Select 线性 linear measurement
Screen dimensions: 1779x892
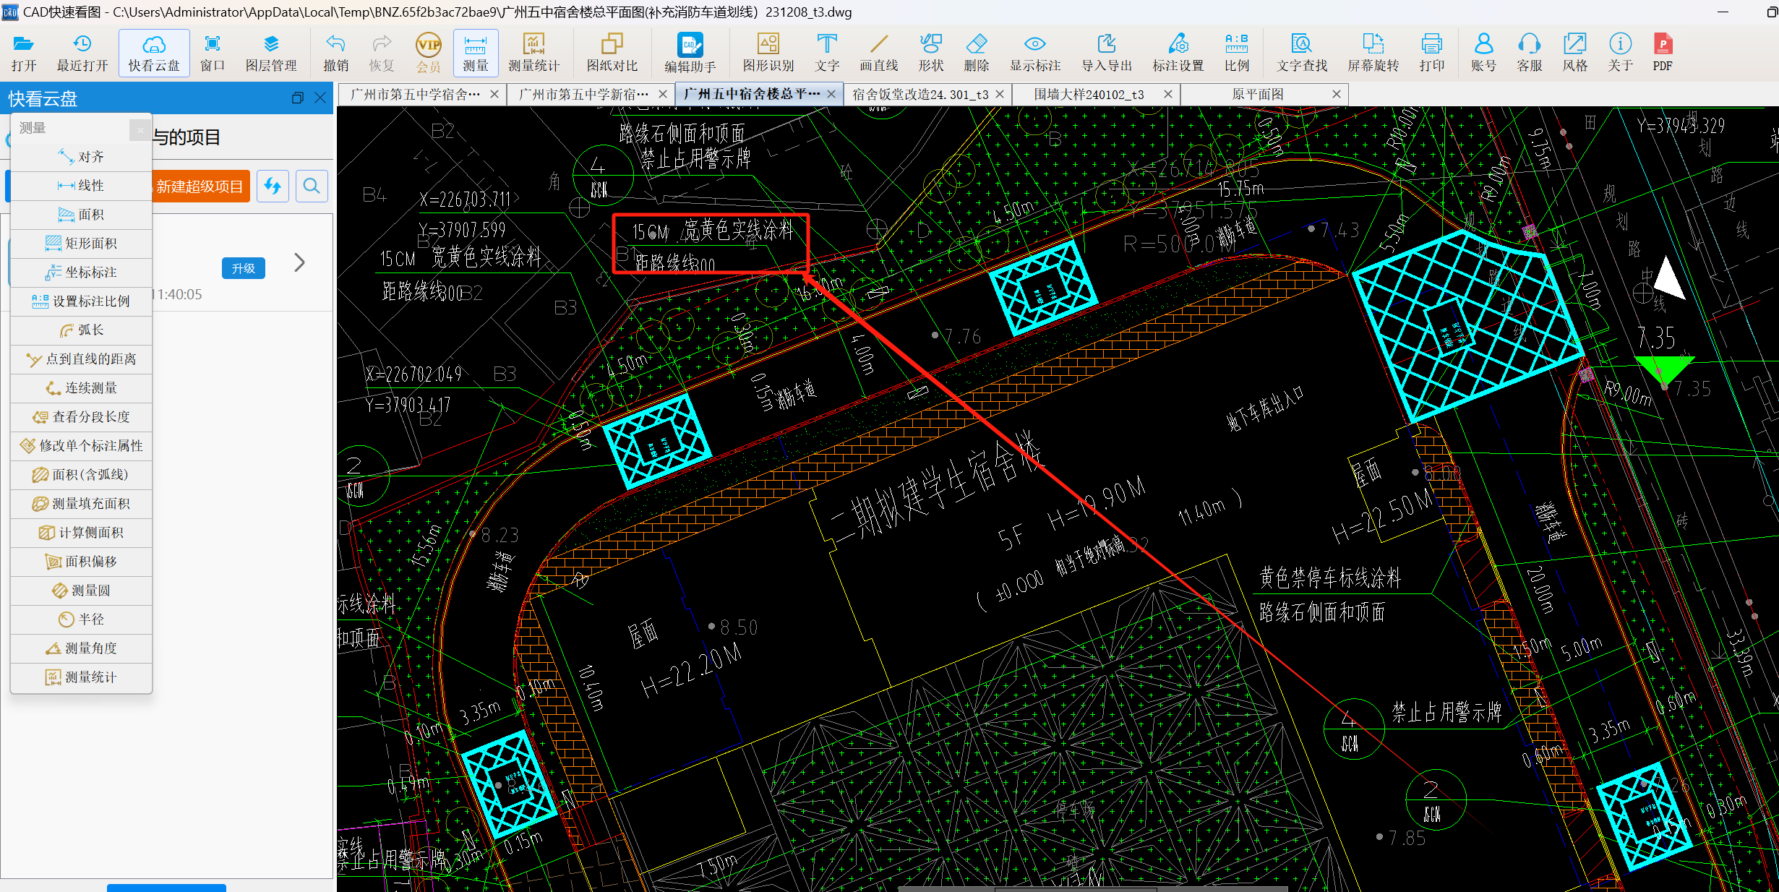click(x=82, y=186)
